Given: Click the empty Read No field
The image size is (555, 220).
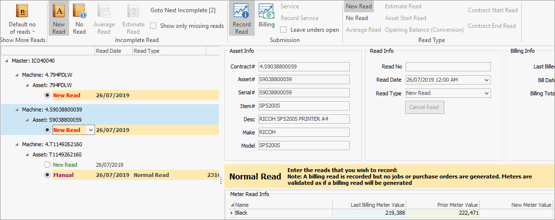Looking at the screenshot, I should tap(448, 67).
